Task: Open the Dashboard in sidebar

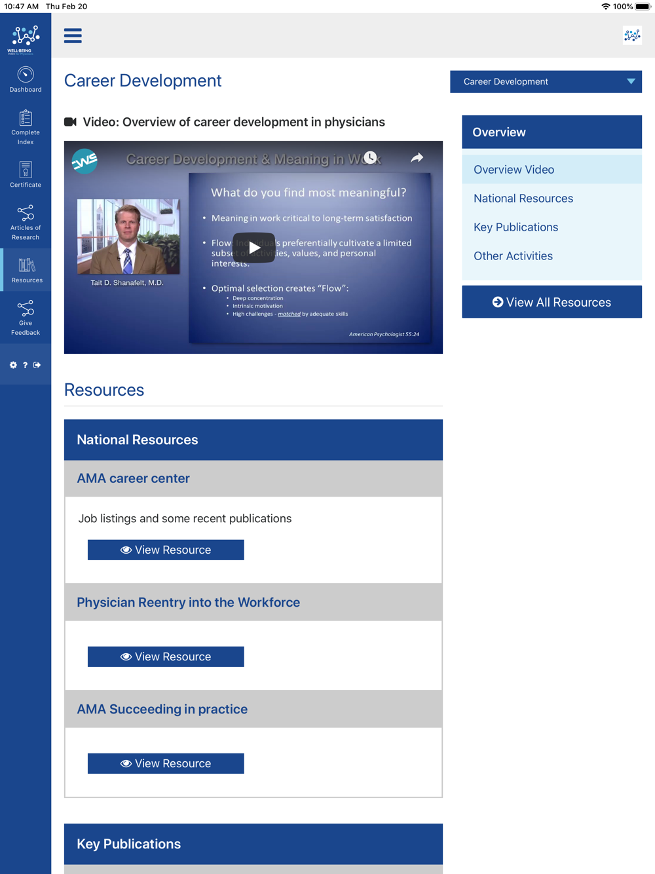Action: tap(26, 80)
